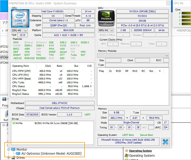Click the Prod. Unit field
The height and width of the screenshot is (160, 191).
click(85, 25)
